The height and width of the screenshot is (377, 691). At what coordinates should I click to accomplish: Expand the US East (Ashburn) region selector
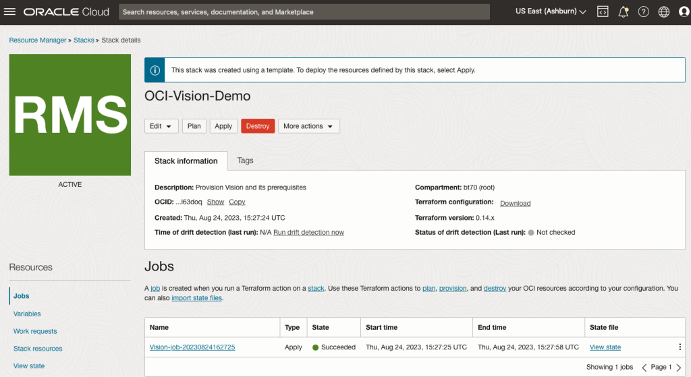[551, 12]
